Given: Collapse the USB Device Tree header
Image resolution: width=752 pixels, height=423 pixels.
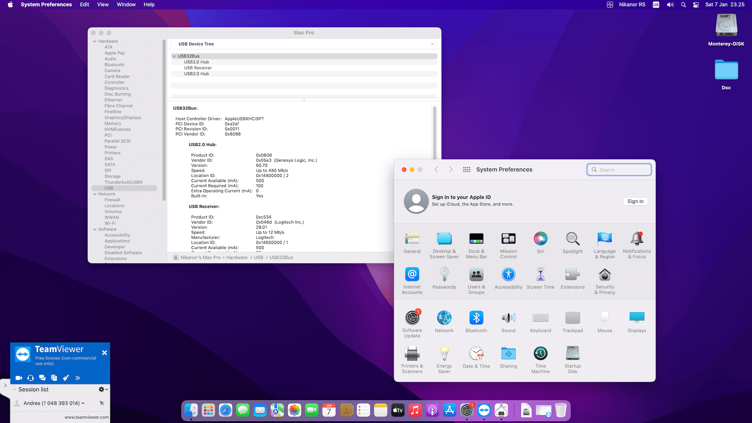Looking at the screenshot, I should (x=432, y=44).
